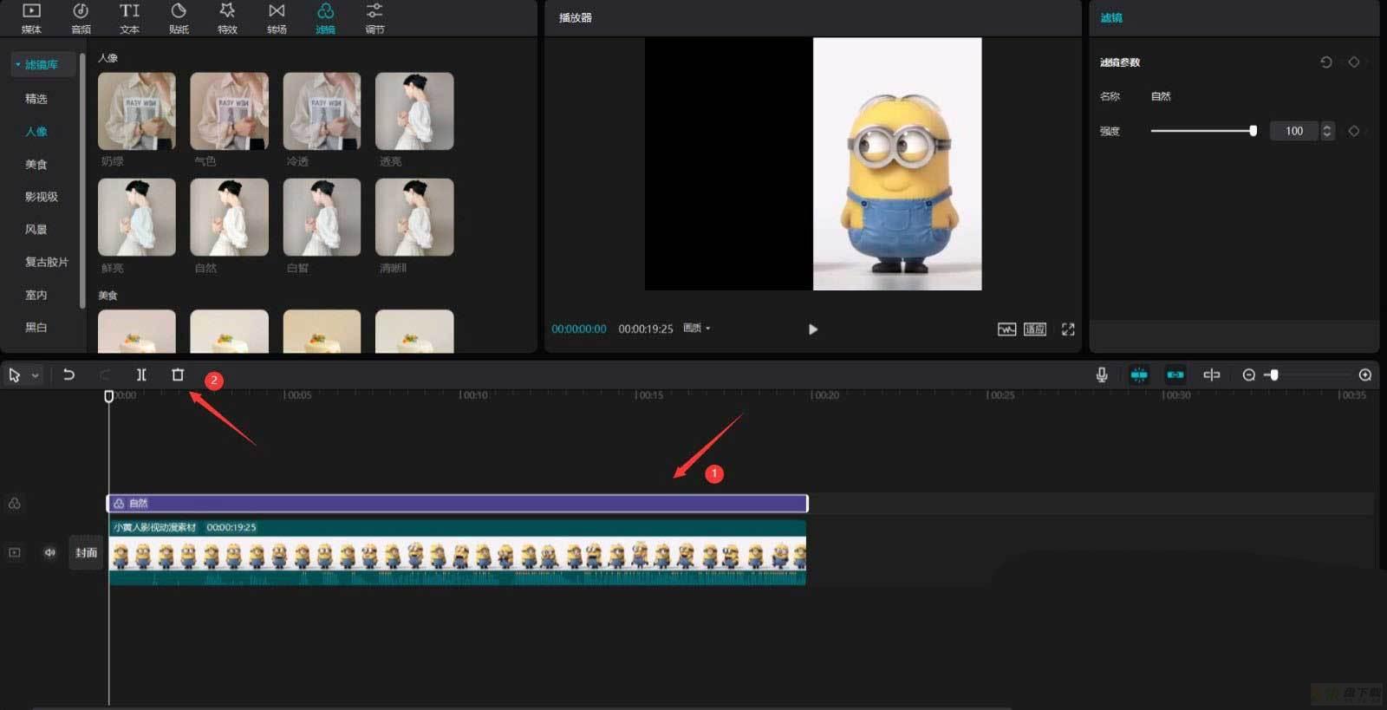The width and height of the screenshot is (1387, 710).
Task: Choose the 清晰II filter thumbnail
Action: coord(414,218)
